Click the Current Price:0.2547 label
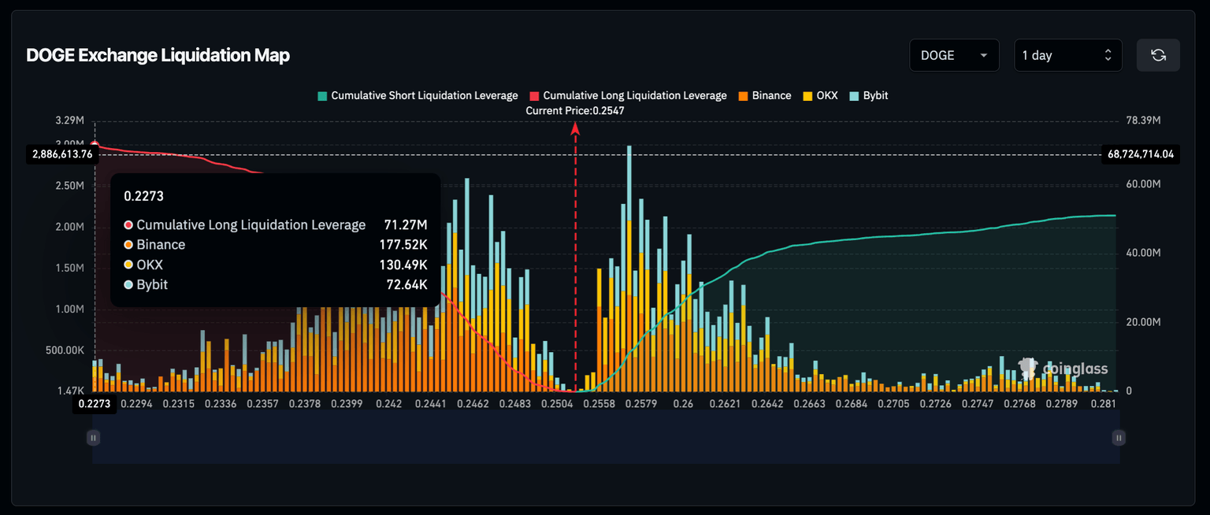The height and width of the screenshot is (515, 1210). coord(574,110)
